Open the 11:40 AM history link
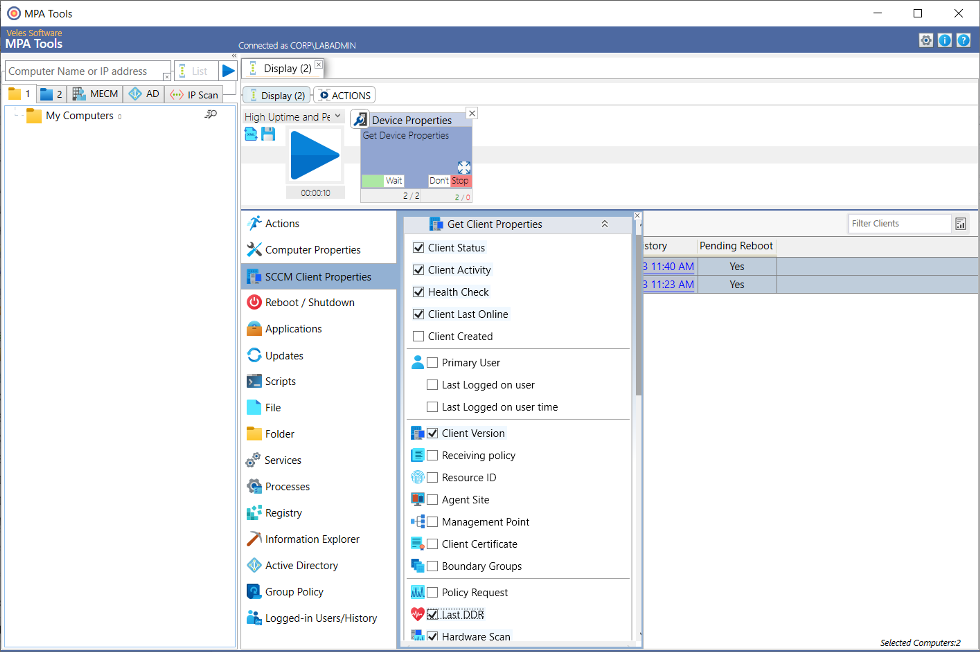Screen dimensions: 980x652 [x=668, y=266]
